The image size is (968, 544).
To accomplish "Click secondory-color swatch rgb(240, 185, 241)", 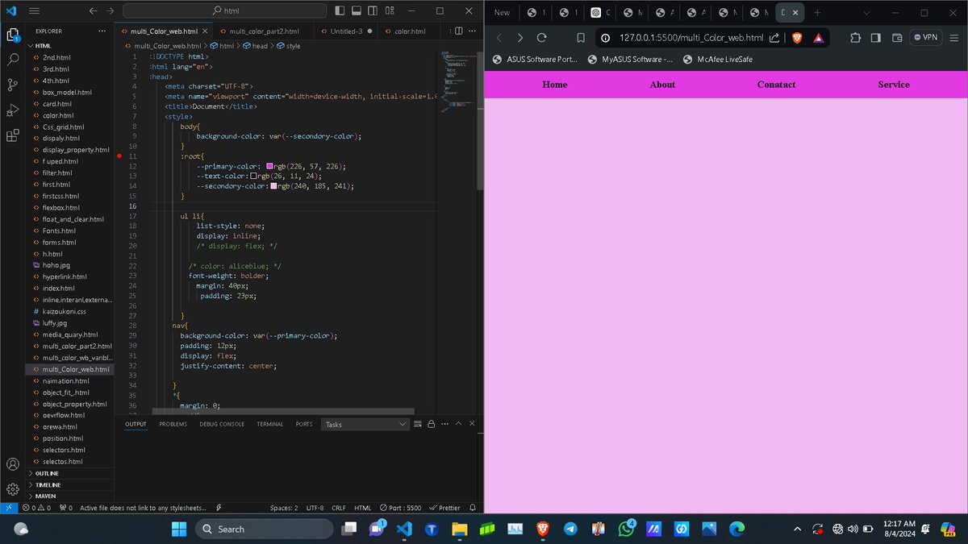I will point(274,185).
